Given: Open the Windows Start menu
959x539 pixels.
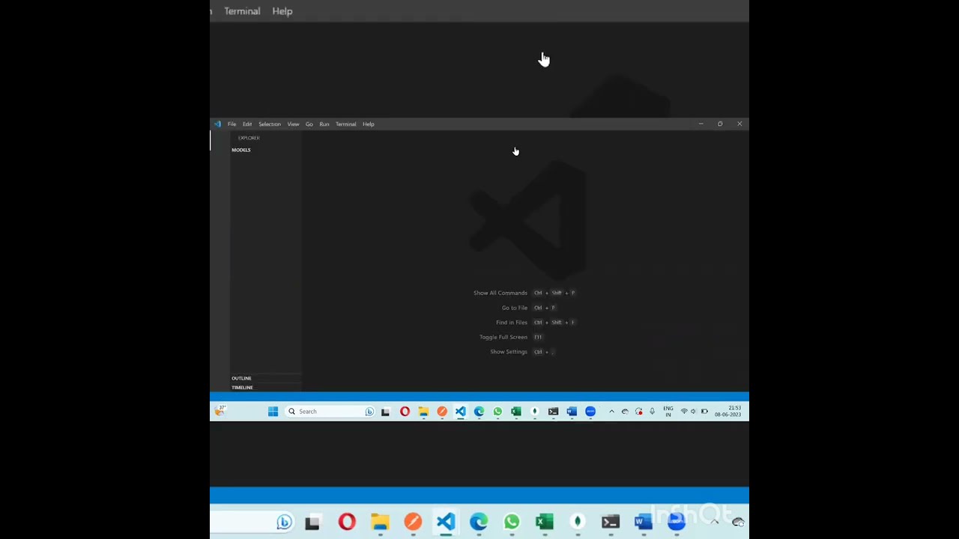Looking at the screenshot, I should click(273, 411).
